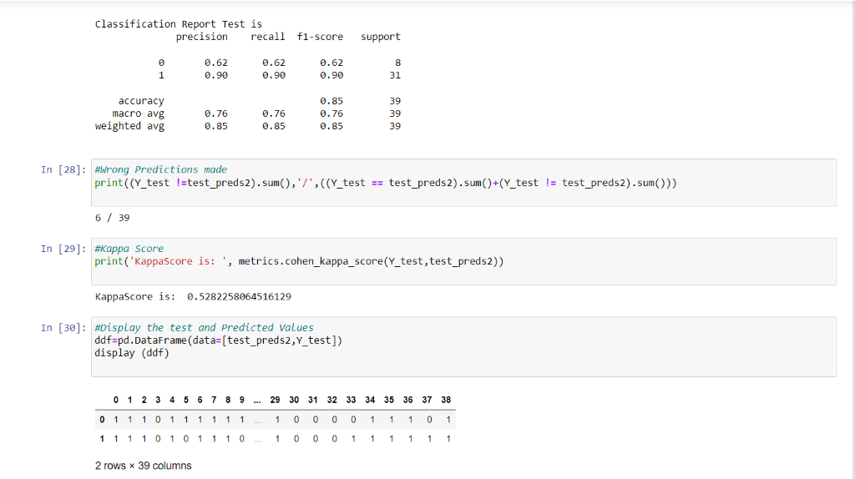The height and width of the screenshot is (479, 855).
Task: Select the In [28] code cell editor
Action: click(x=463, y=183)
